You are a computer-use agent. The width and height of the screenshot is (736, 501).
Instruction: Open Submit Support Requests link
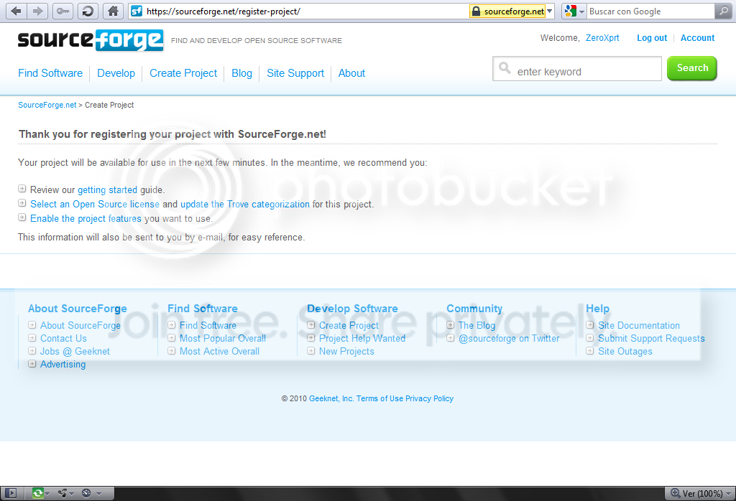coord(651,338)
